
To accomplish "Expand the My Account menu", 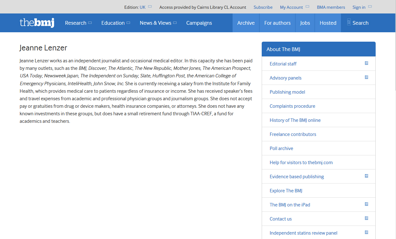I will [294, 7].
